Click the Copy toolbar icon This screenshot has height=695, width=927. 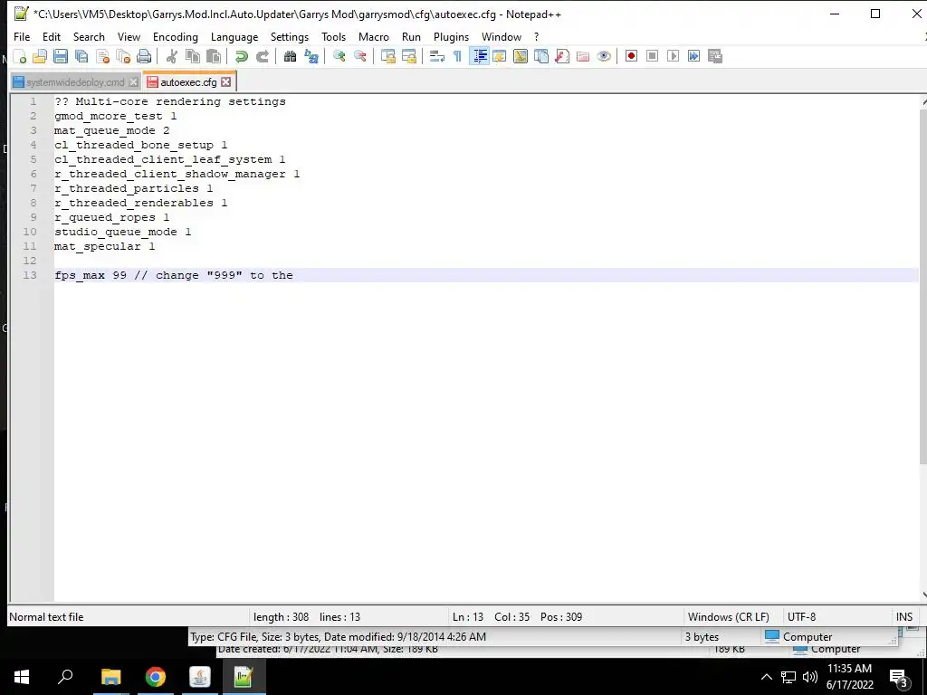pyautogui.click(x=193, y=56)
